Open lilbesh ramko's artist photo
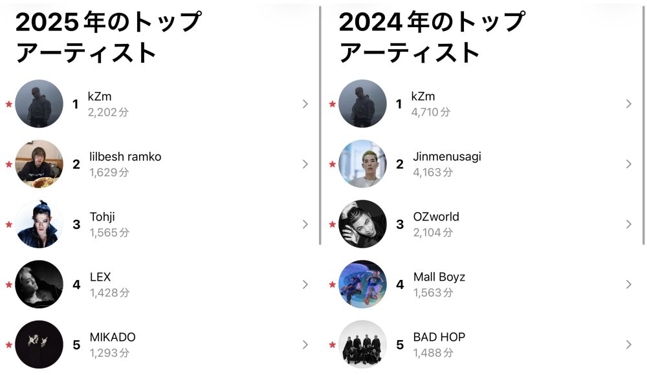The width and height of the screenshot is (647, 375). (39, 164)
